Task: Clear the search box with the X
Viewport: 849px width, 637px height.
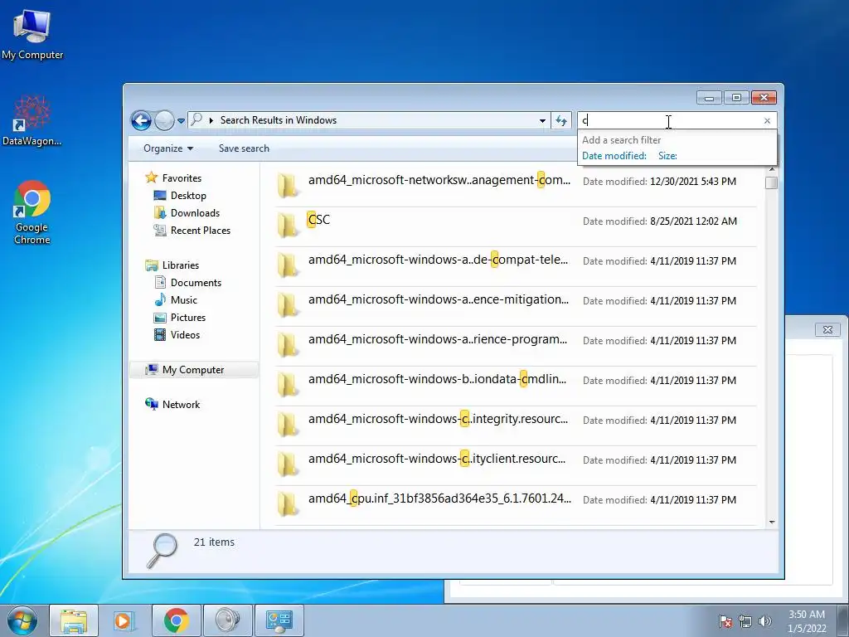Action: (767, 121)
